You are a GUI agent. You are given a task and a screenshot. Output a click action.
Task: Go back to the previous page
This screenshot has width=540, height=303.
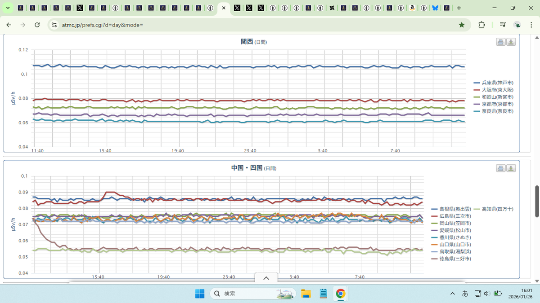coord(9,25)
